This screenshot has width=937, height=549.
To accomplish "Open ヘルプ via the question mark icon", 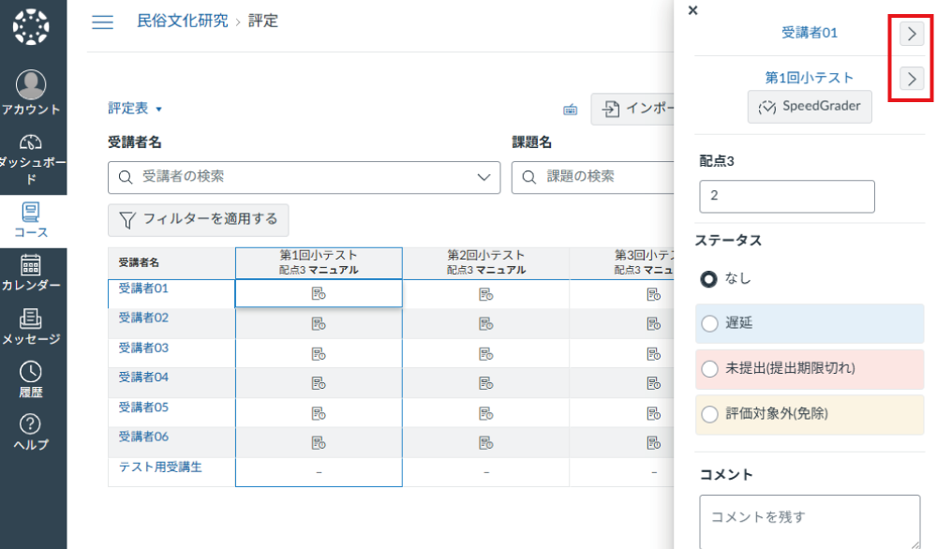I will click(33, 425).
